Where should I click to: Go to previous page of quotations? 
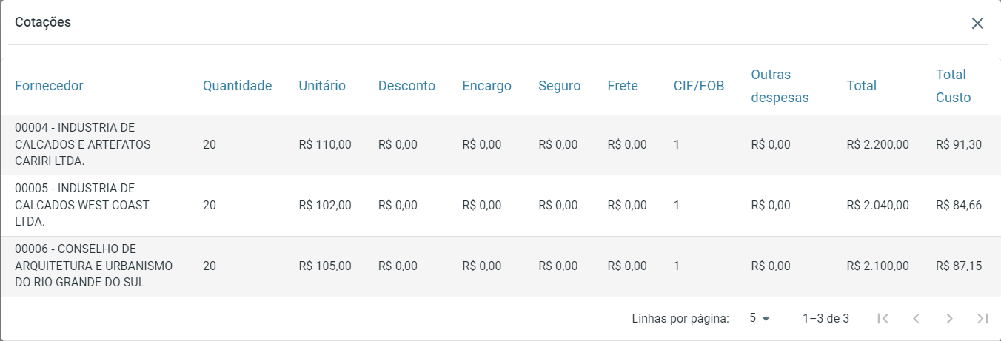pyautogui.click(x=916, y=319)
